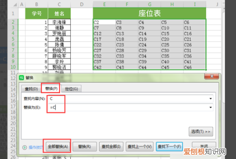Click seat cell C46 in 座位表
Viewport: 236px width, 159px height.
pyautogui.click(x=195, y=67)
